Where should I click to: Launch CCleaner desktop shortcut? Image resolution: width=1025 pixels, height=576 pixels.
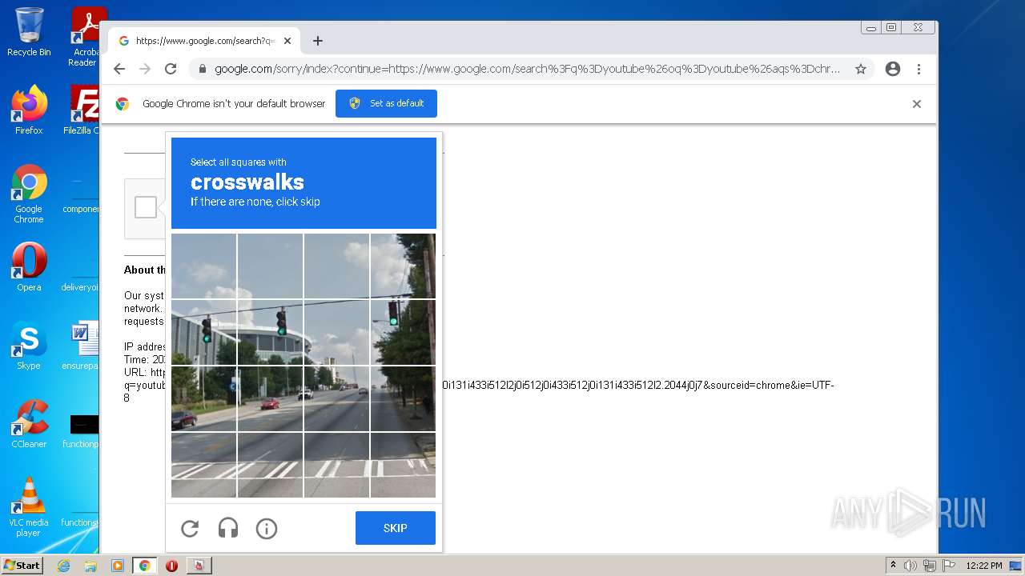[x=29, y=423]
